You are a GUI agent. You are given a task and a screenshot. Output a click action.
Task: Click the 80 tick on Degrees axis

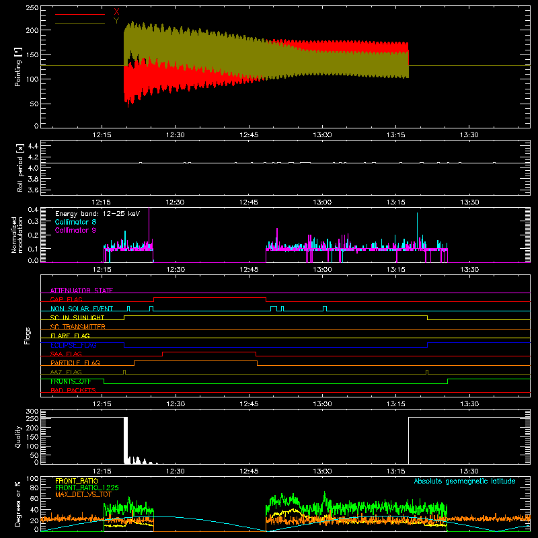click(34, 488)
